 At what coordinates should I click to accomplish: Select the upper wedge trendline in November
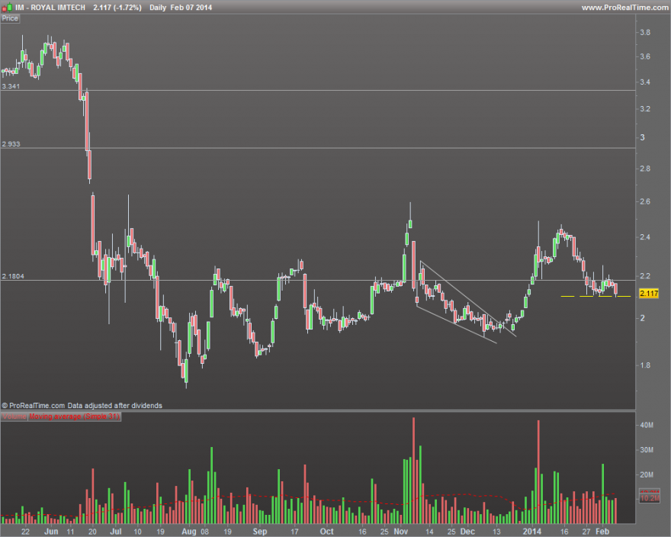(x=468, y=298)
